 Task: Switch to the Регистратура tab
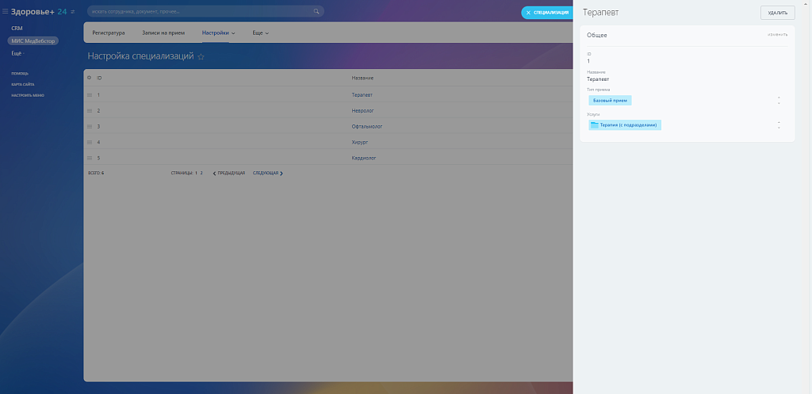pyautogui.click(x=109, y=33)
